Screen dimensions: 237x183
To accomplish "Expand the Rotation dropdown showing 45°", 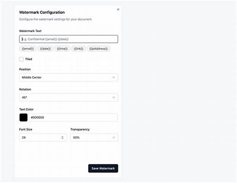I will (x=68, y=97).
